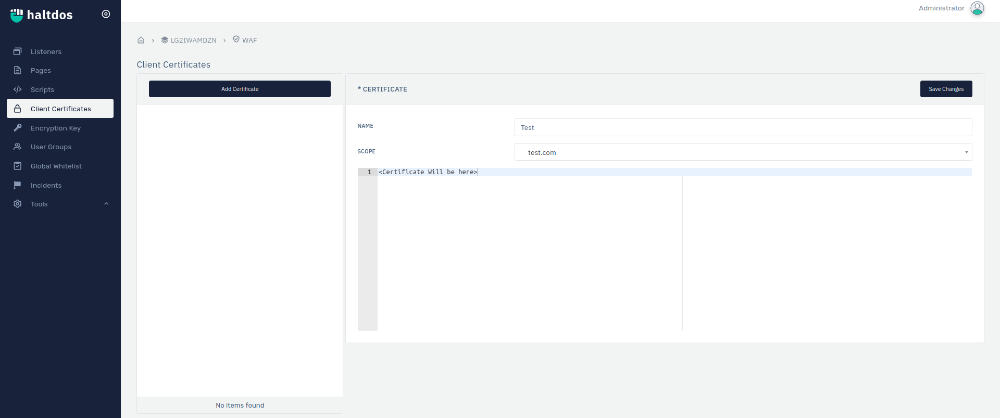Screen dimensions: 1000x418
Task: Click the CERTIFICATE panel title
Action: (x=382, y=89)
